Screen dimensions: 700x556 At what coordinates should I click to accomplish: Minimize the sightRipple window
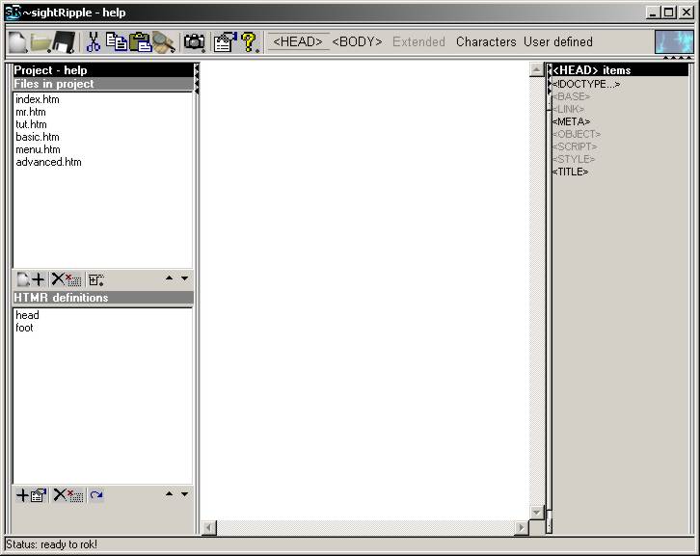pos(653,13)
